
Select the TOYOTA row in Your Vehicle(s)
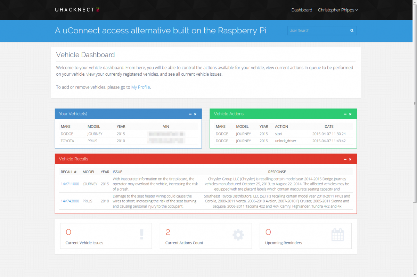pos(128,141)
